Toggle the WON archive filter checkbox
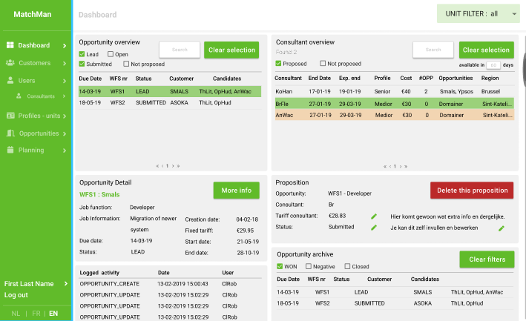 [x=279, y=267]
